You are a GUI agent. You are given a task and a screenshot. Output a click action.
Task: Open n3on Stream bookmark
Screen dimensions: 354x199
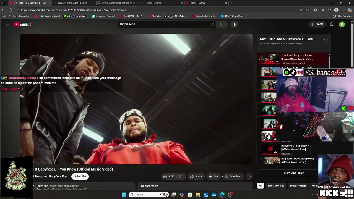(x=76, y=16)
